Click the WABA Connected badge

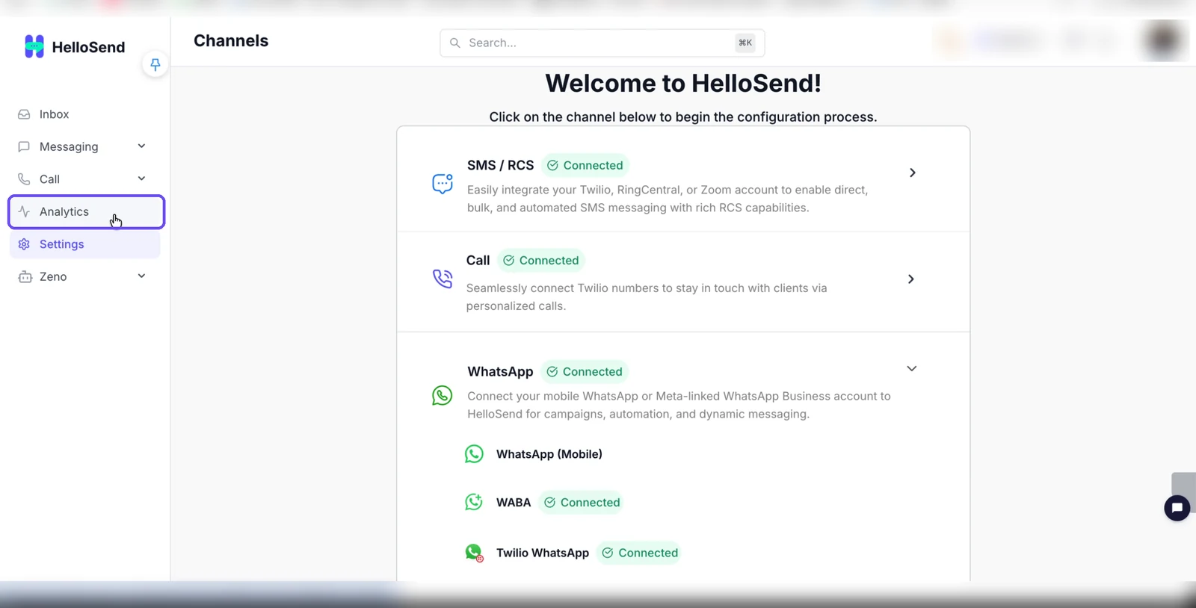point(582,503)
